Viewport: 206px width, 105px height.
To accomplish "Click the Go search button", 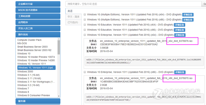I will (x=204, y=4).
